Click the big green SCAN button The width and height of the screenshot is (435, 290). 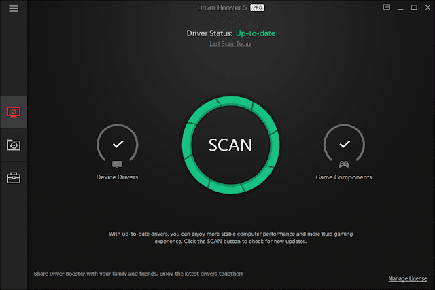[230, 145]
